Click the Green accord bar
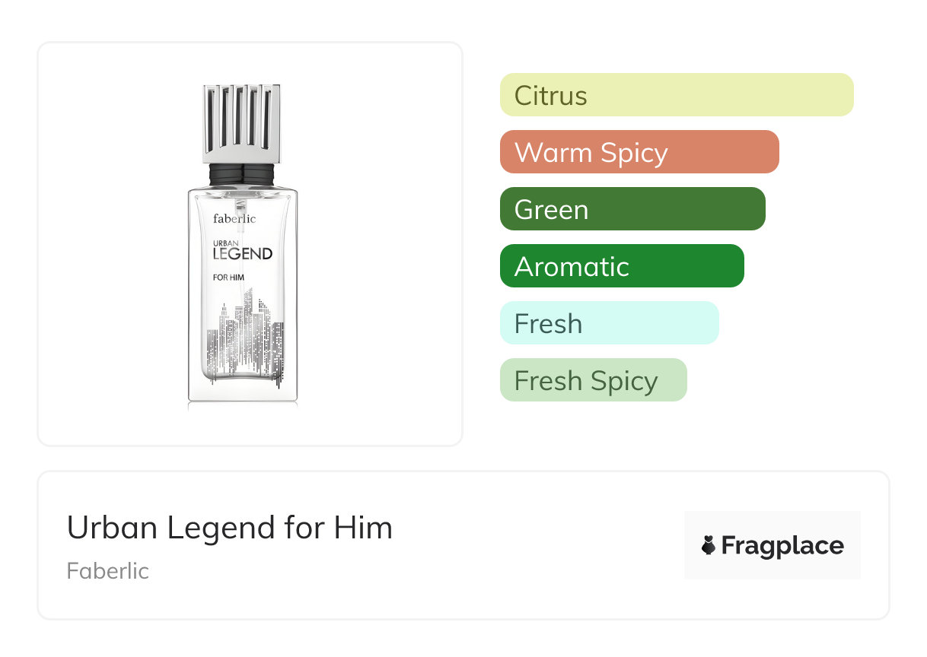 pos(632,209)
